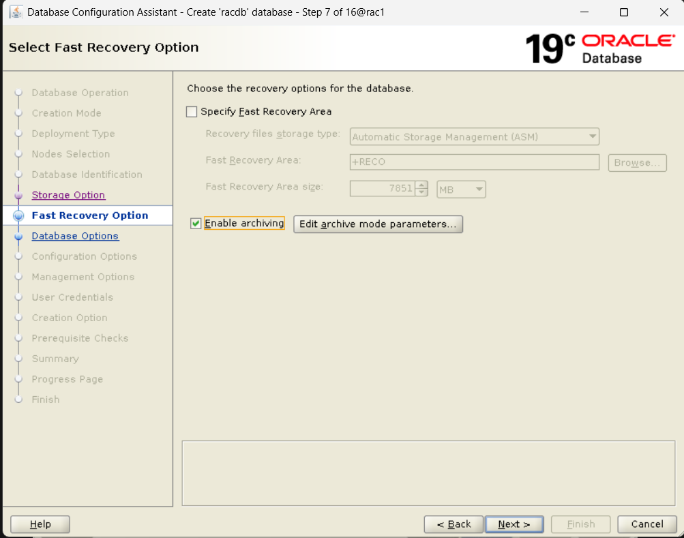Image resolution: width=684 pixels, height=538 pixels.
Task: Click Deployment Type step in sidebar
Action: (73, 134)
